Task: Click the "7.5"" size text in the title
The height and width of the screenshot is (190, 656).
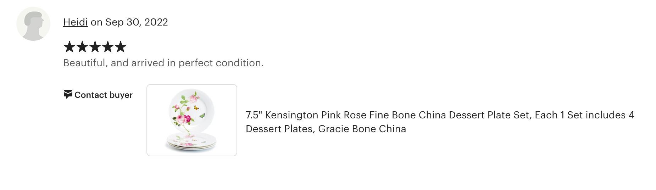Action: pyautogui.click(x=254, y=115)
